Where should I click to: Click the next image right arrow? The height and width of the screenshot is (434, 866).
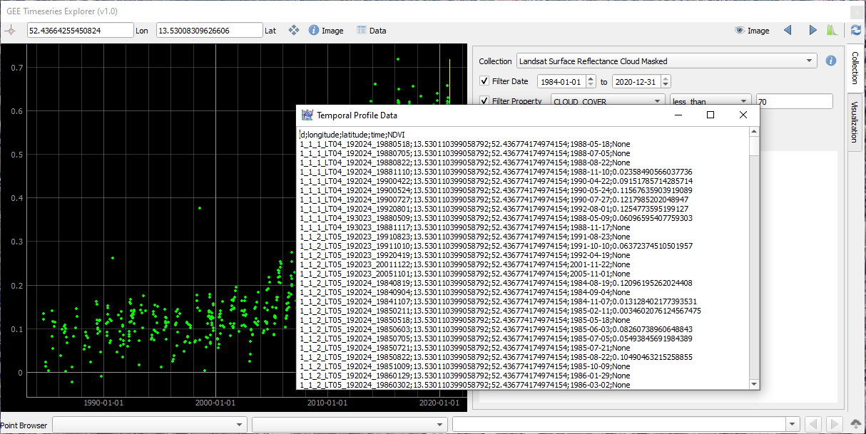pos(812,31)
